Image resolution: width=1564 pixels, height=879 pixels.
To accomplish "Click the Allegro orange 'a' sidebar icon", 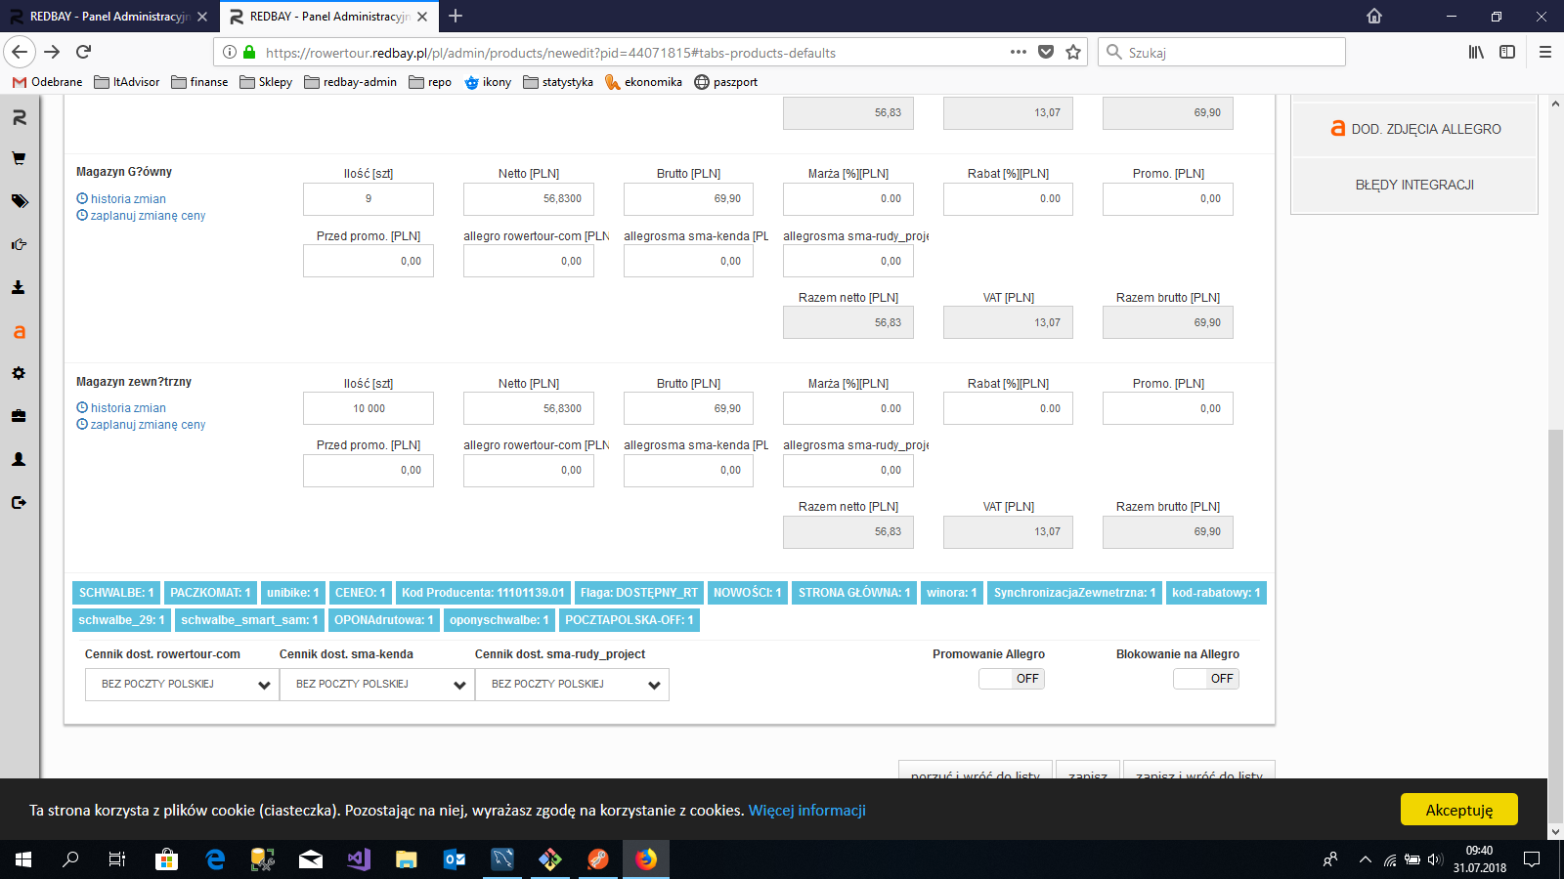I will click(19, 332).
